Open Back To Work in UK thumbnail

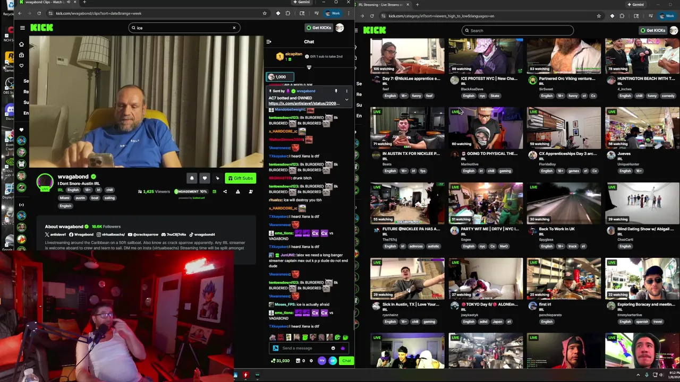tap(564, 203)
